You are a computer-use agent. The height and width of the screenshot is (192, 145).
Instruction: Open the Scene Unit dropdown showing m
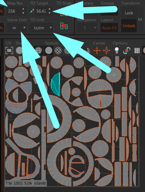tap(17, 28)
